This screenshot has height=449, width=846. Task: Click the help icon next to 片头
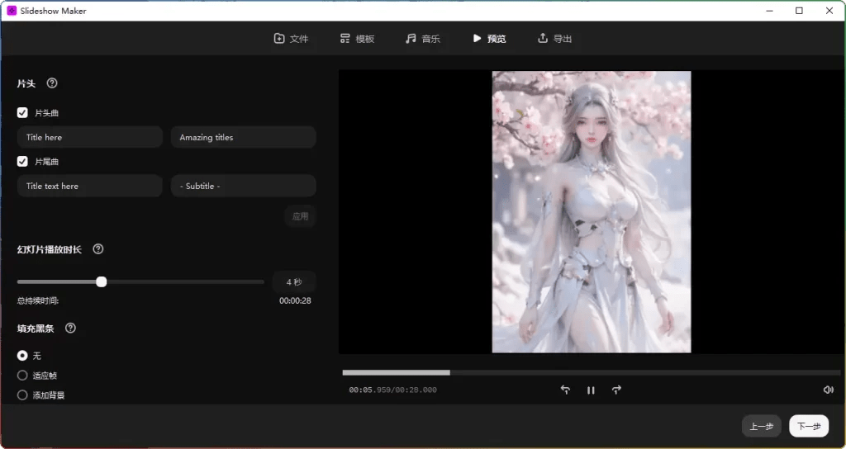tap(52, 83)
